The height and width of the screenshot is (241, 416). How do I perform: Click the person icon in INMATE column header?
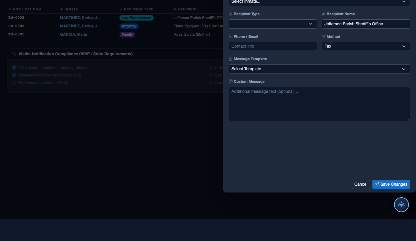tap(62, 9)
